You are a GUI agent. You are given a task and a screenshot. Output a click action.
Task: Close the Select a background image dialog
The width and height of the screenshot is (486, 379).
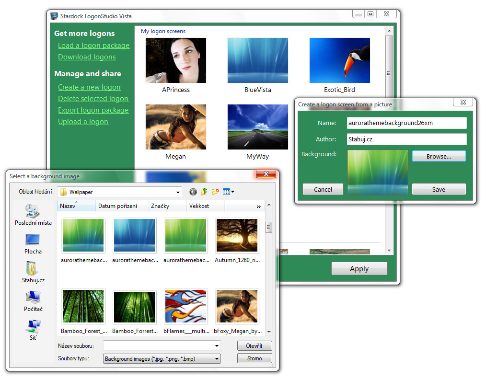click(266, 174)
